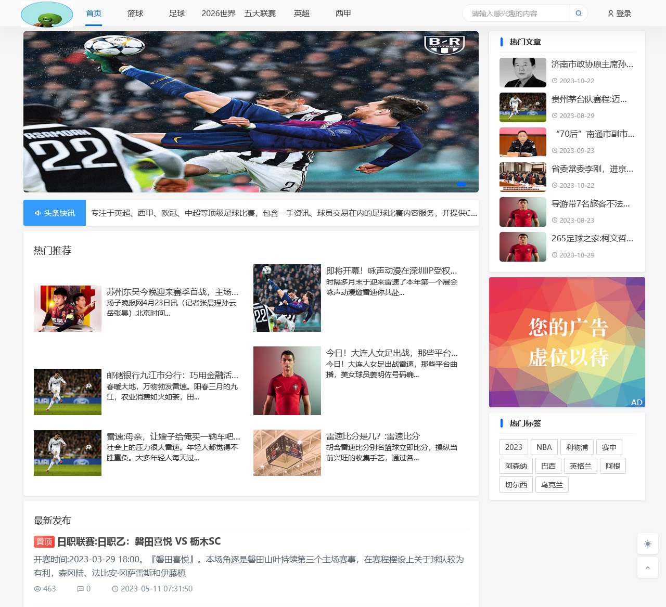The width and height of the screenshot is (666, 607).
Task: Select the blue carousel indicator dot
Action: pyautogui.click(x=462, y=184)
